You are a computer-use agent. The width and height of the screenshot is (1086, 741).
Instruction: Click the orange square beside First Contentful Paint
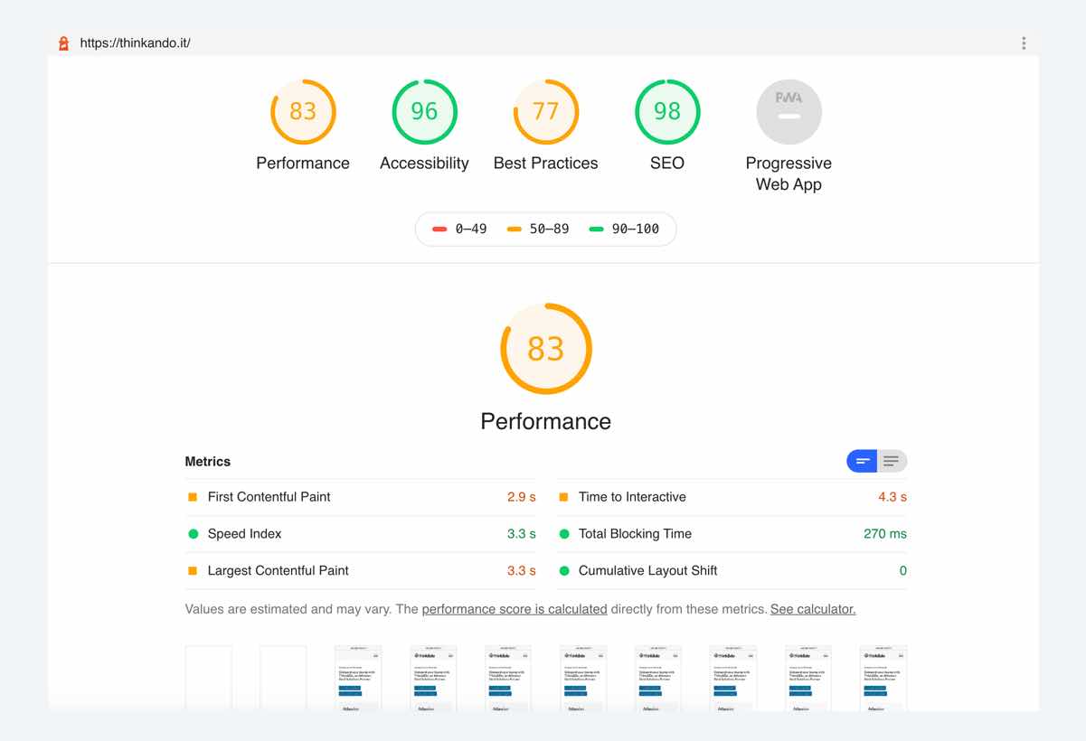tap(193, 497)
